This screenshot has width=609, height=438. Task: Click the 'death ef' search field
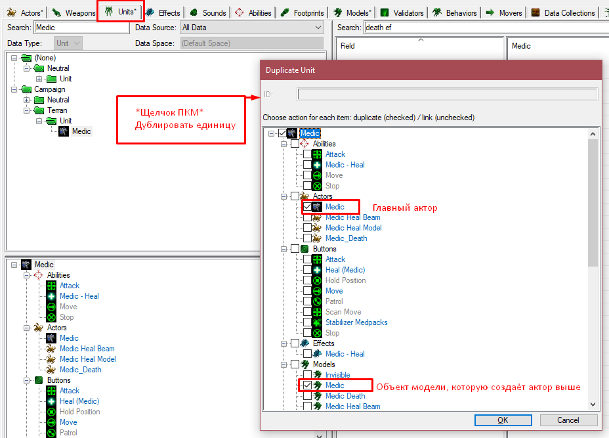[486, 28]
